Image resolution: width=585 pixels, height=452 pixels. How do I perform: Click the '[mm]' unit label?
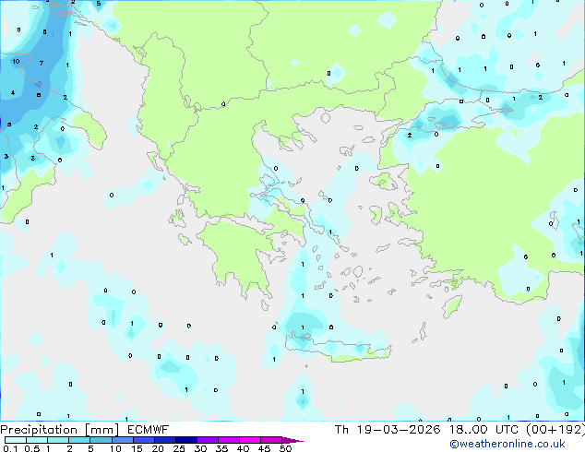coord(102,430)
